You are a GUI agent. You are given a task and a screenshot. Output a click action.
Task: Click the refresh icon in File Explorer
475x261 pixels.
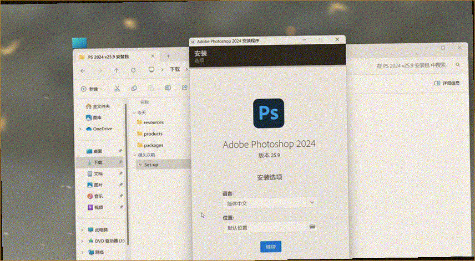[x=133, y=70]
